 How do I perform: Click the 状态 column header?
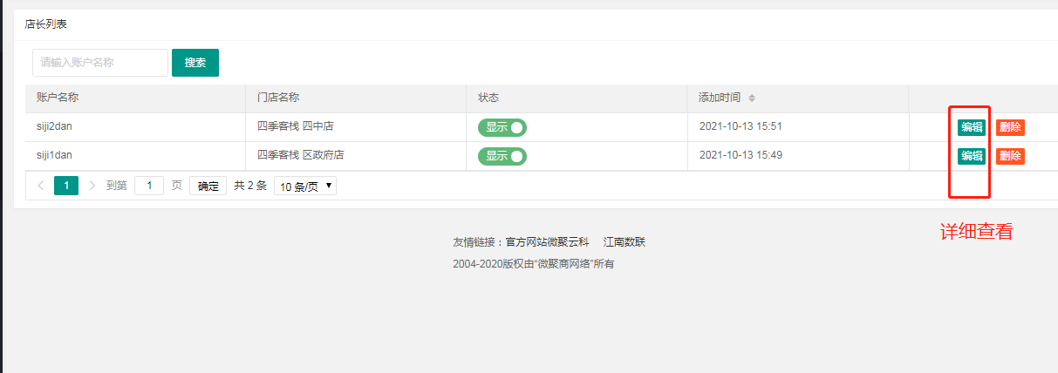488,98
